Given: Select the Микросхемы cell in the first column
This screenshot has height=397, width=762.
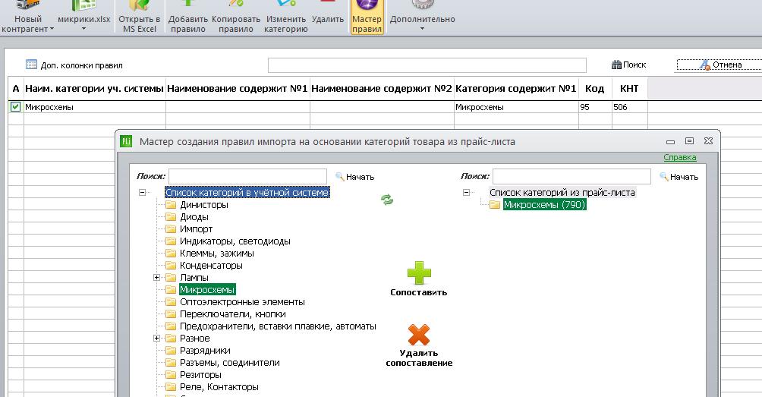Looking at the screenshot, I should tap(94, 107).
